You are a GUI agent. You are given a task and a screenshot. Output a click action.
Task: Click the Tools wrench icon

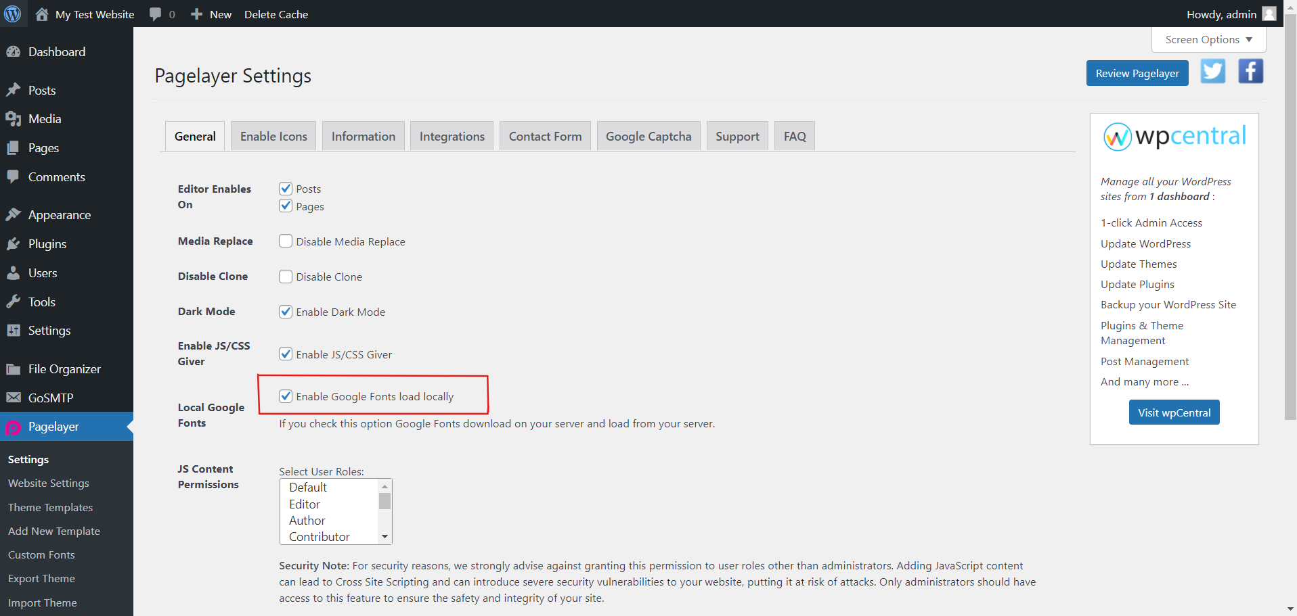[x=14, y=302]
